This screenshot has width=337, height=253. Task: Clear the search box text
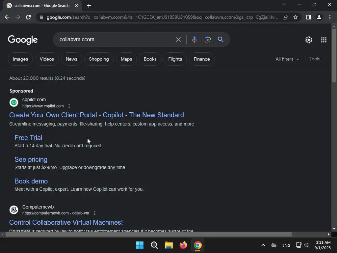(178, 40)
